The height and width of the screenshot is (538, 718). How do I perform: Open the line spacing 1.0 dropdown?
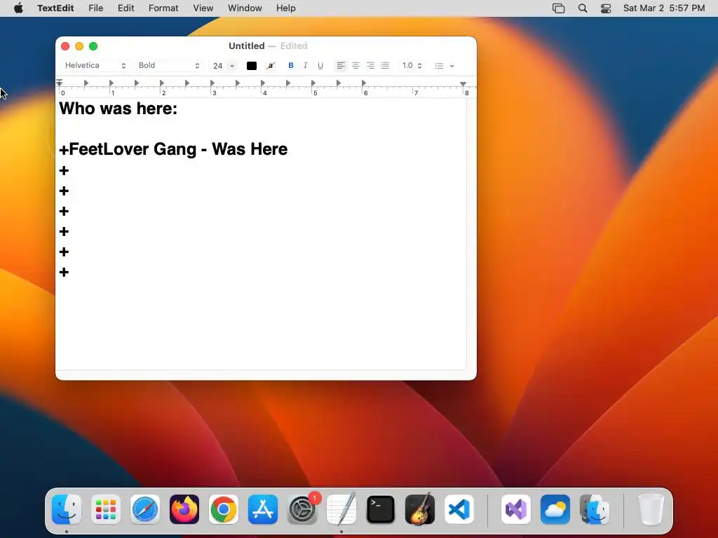click(412, 66)
